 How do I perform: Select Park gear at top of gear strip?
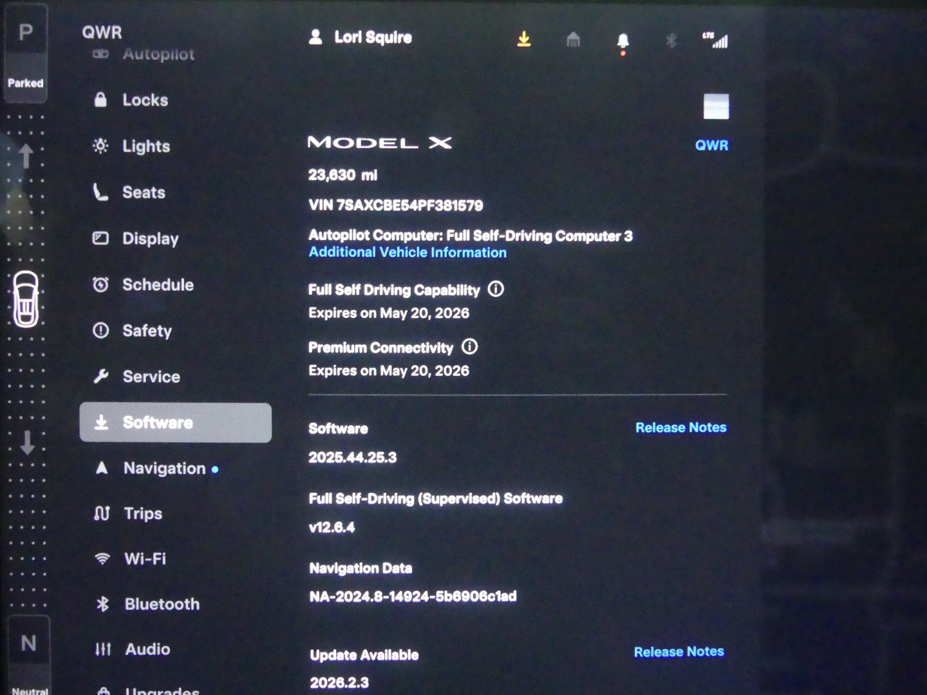click(x=26, y=32)
